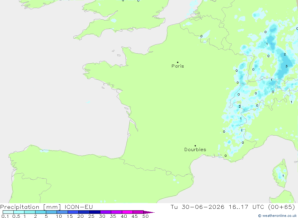This screenshot has width=298, height=218.
Task: Click the '(00+65)' forecast offset text
Action: [x=282, y=207]
